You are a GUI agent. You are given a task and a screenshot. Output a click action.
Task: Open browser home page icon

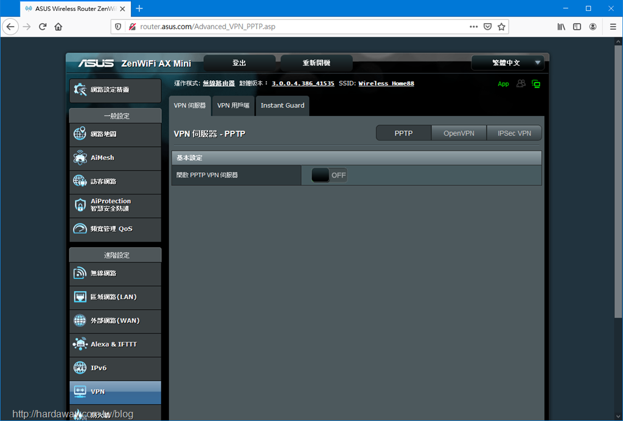click(58, 27)
